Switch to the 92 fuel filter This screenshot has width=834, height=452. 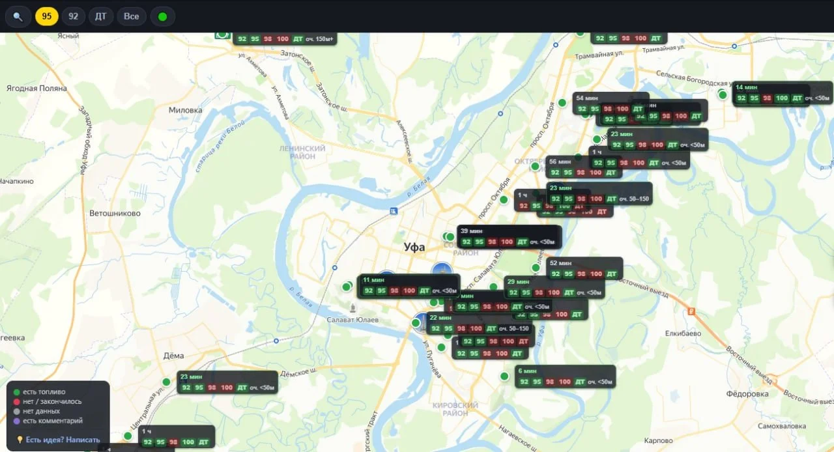(x=73, y=16)
